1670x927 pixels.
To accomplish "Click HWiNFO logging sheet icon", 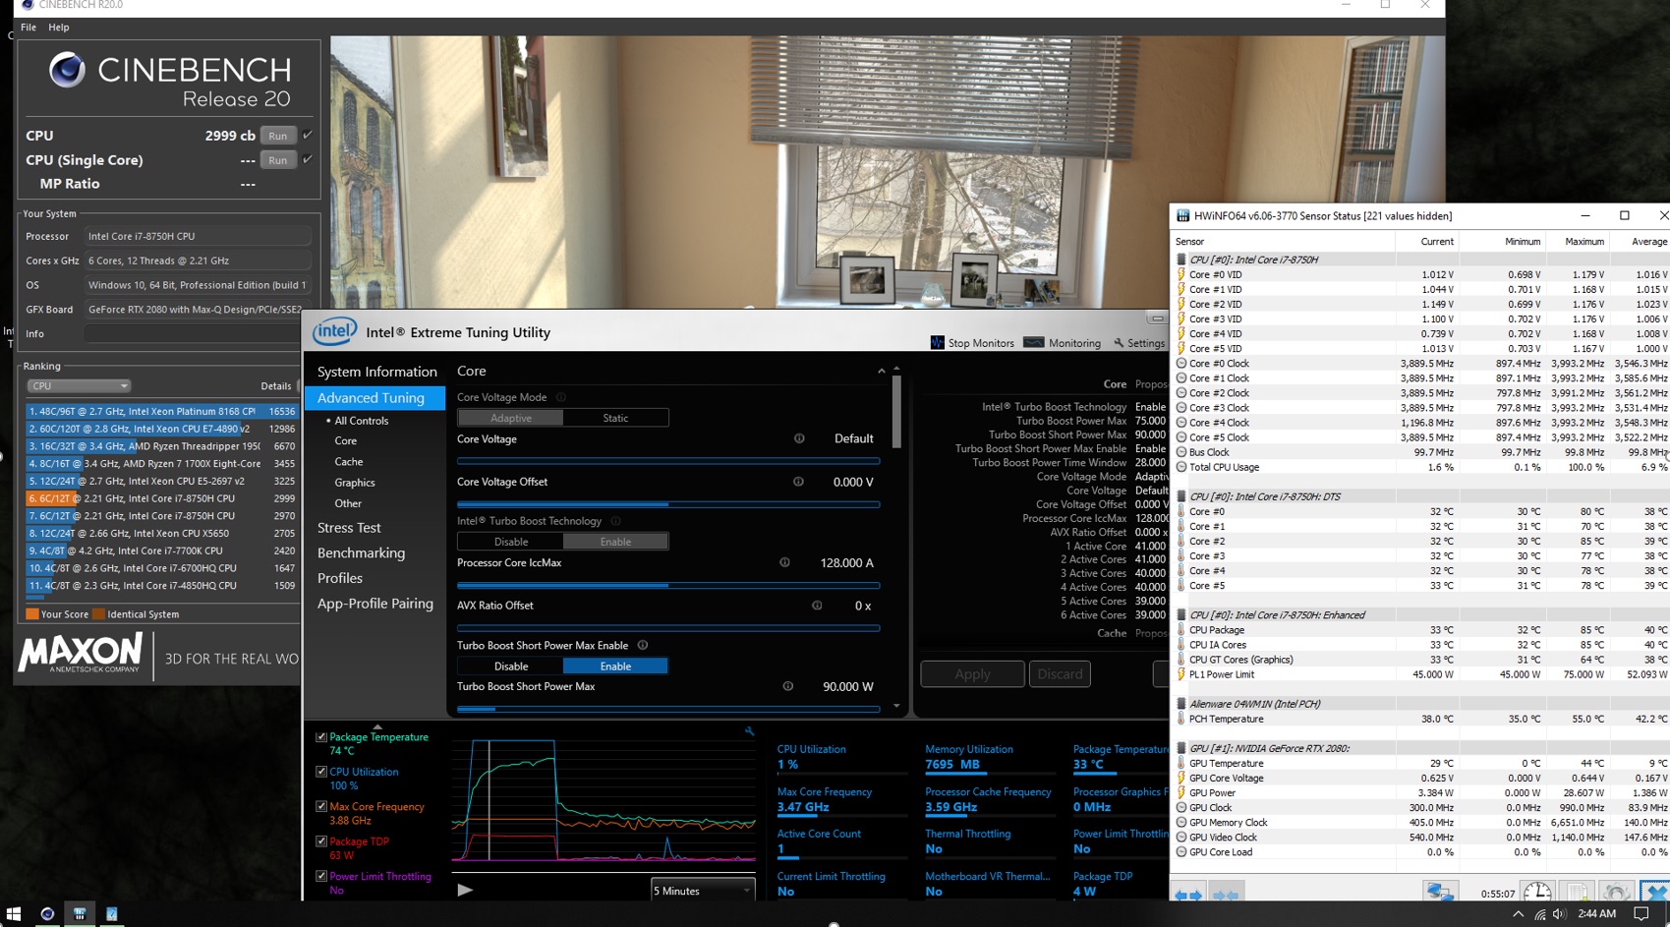I will [x=1578, y=893].
